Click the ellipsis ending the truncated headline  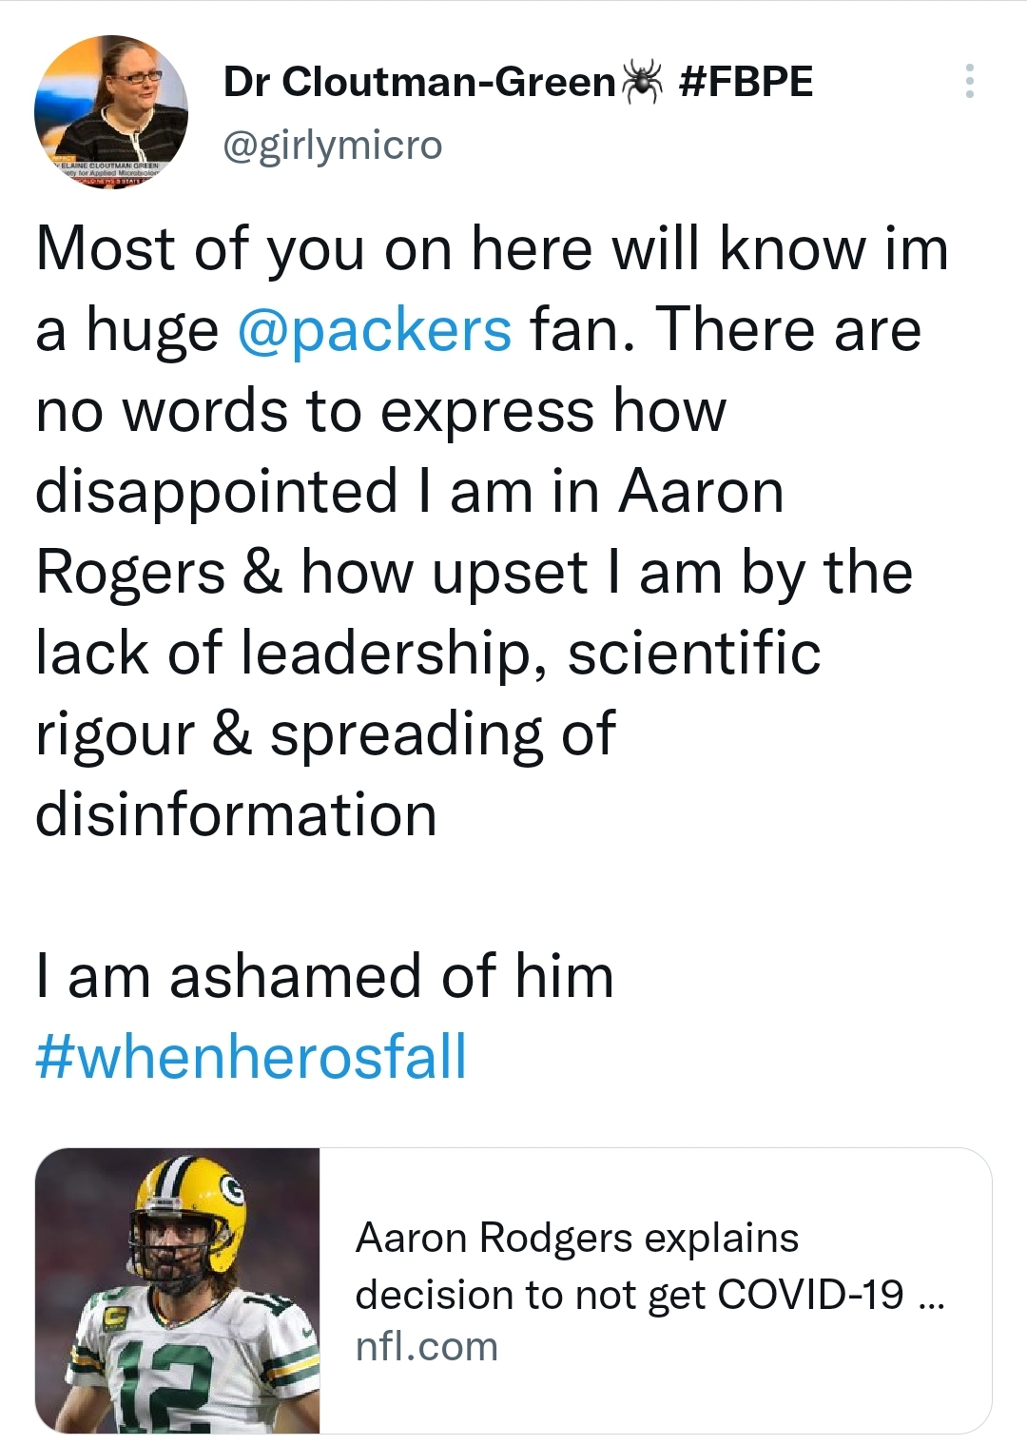(933, 1297)
